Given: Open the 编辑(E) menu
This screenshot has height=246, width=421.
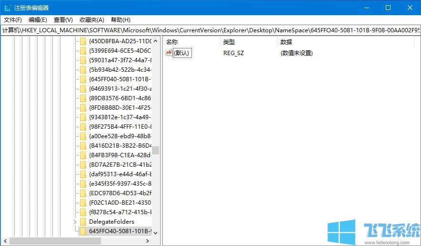Looking at the screenshot, I should (x=38, y=20).
